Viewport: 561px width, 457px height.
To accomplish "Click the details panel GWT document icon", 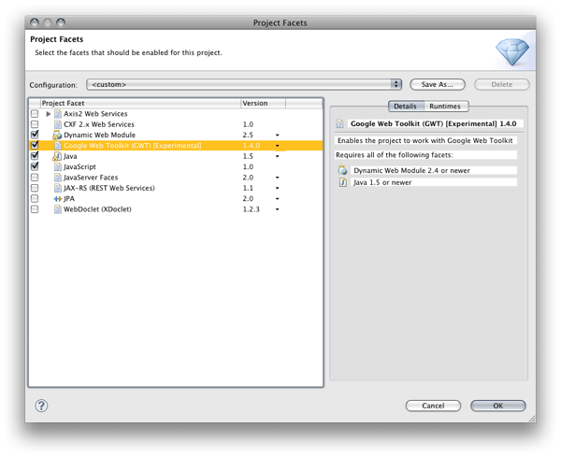I will pyautogui.click(x=340, y=123).
